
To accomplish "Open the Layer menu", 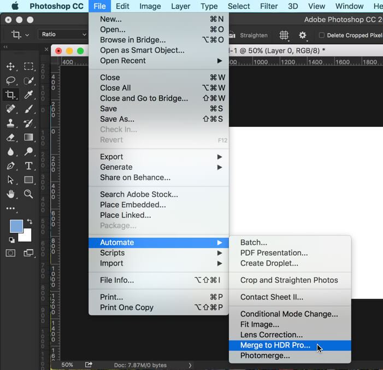I will (180, 6).
